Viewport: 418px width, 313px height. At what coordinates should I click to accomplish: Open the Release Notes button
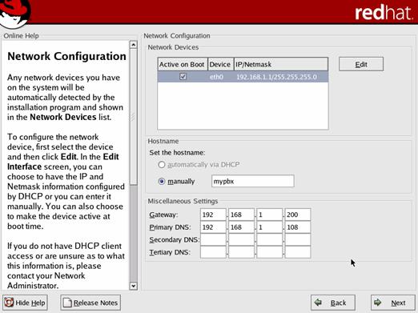click(x=90, y=303)
